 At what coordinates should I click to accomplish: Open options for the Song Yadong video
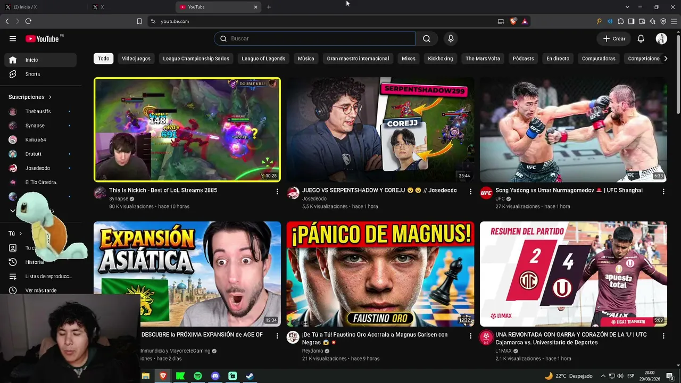663,191
